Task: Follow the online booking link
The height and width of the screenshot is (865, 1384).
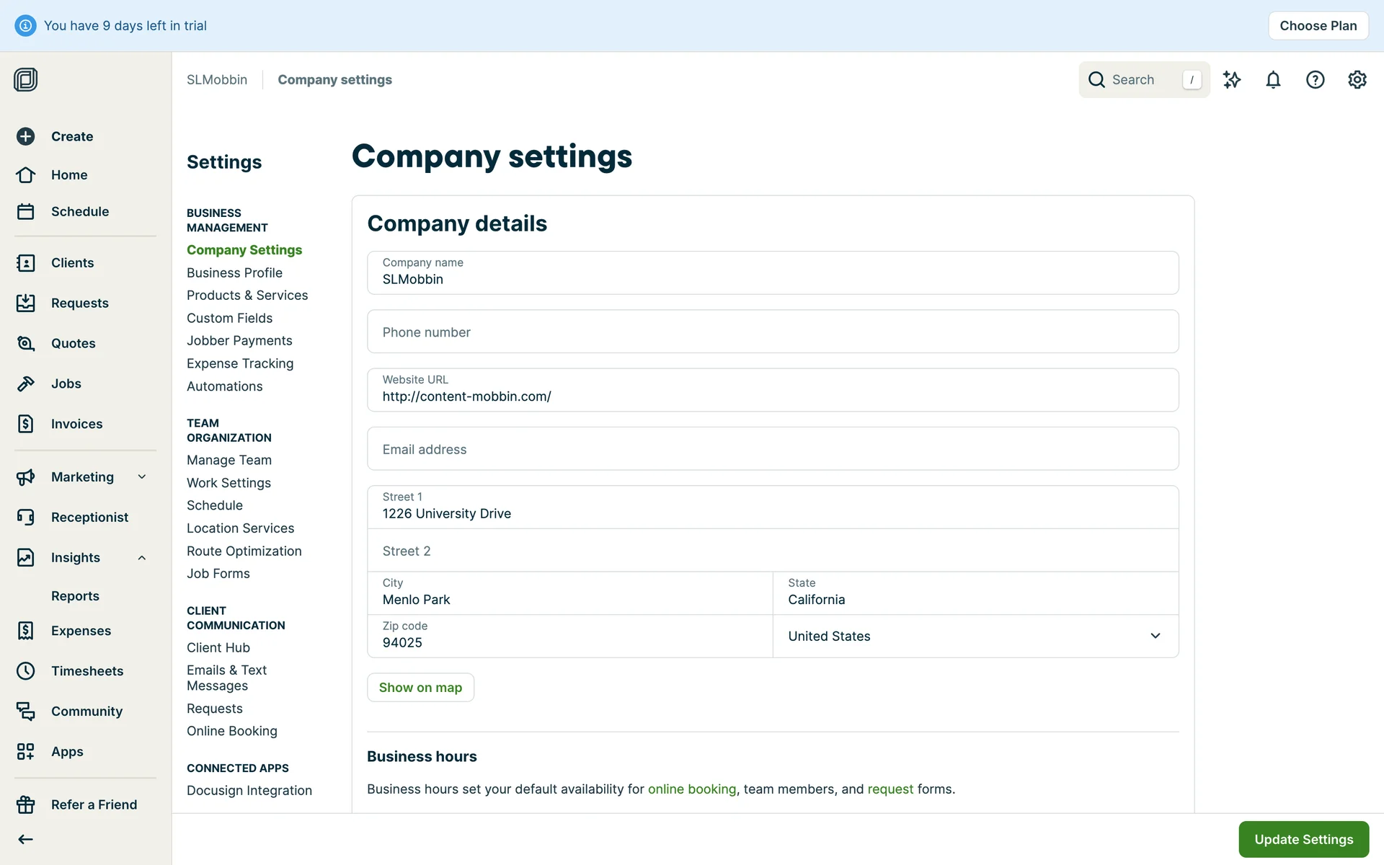Action: 691,789
